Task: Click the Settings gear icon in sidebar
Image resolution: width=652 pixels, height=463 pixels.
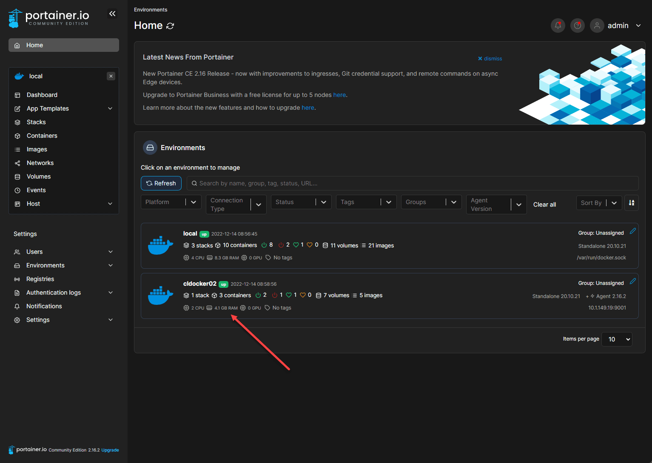Action: [x=17, y=320]
